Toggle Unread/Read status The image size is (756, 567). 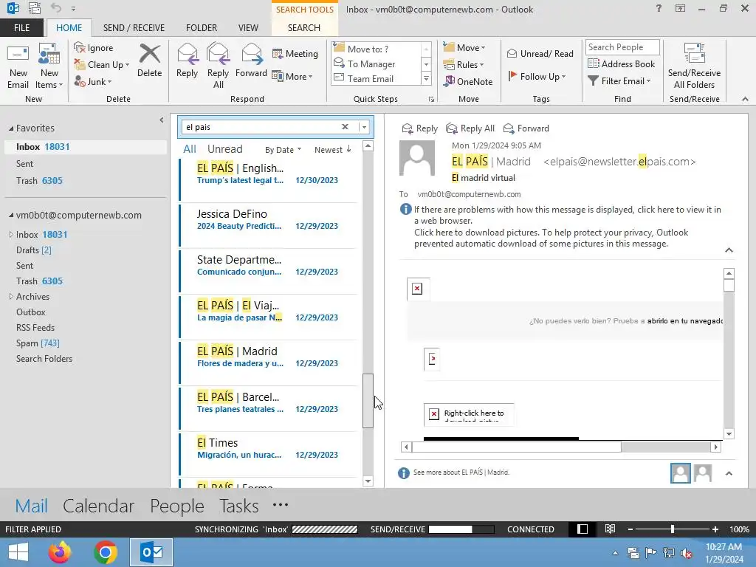(x=540, y=53)
